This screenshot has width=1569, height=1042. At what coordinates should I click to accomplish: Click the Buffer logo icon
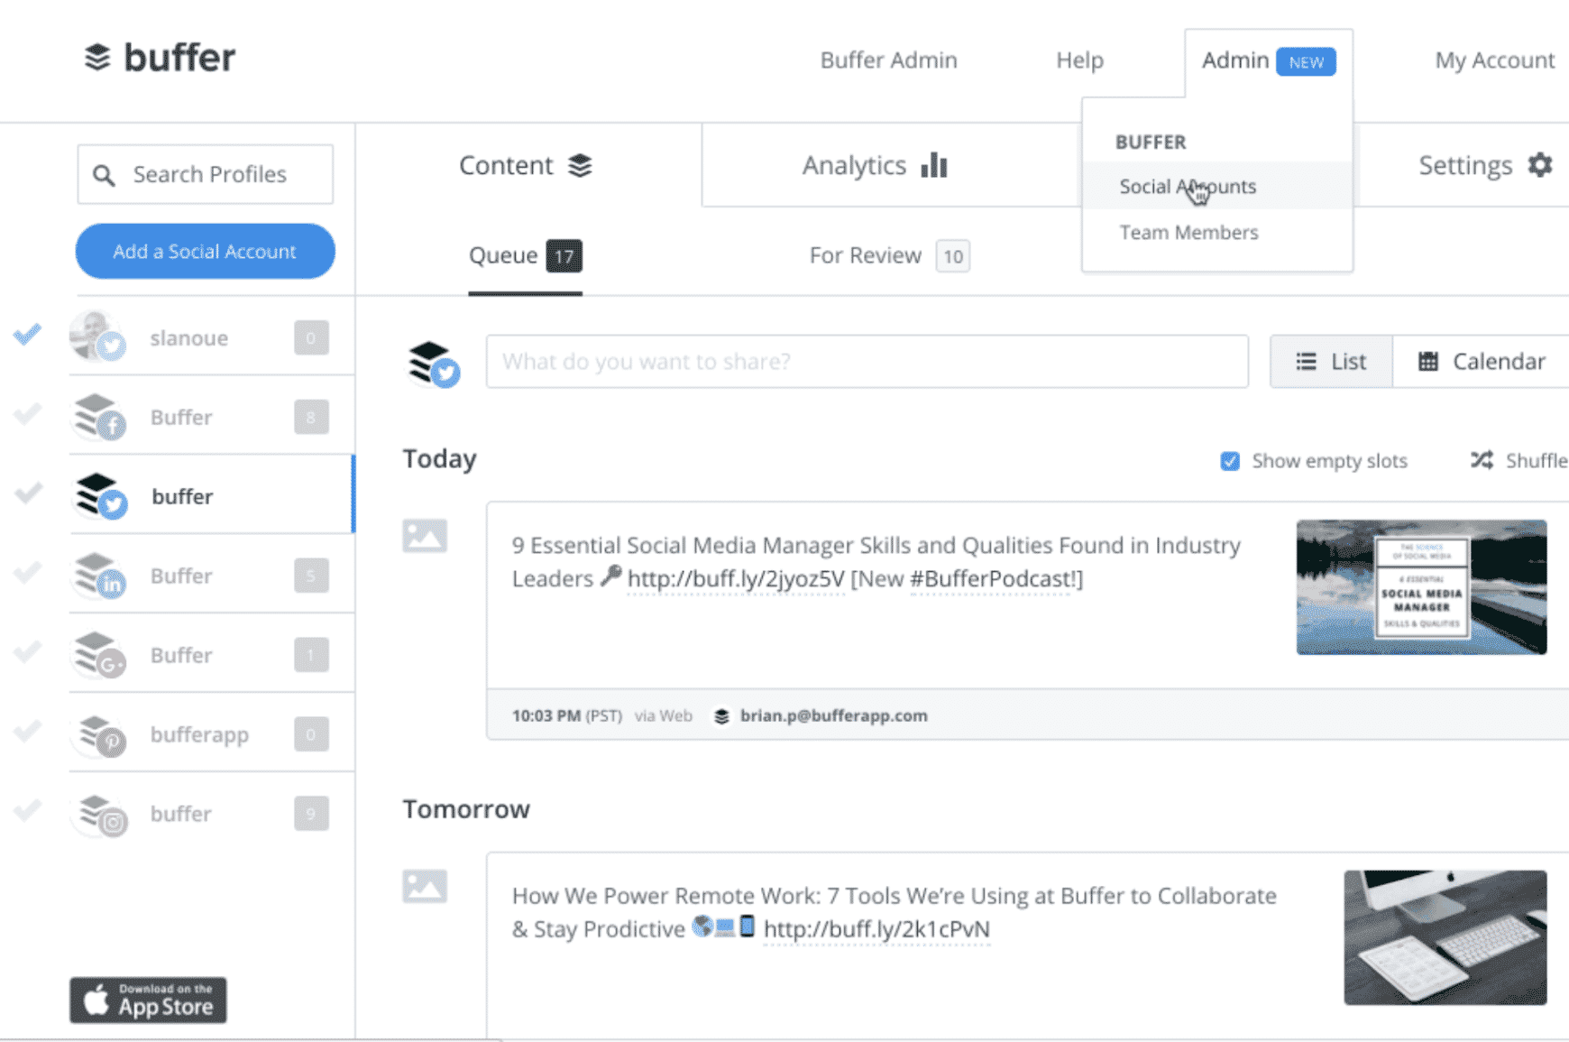click(x=97, y=58)
